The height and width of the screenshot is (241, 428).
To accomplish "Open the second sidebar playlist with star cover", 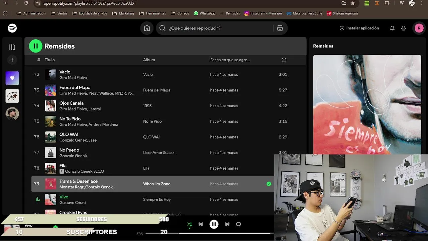I will (12, 96).
